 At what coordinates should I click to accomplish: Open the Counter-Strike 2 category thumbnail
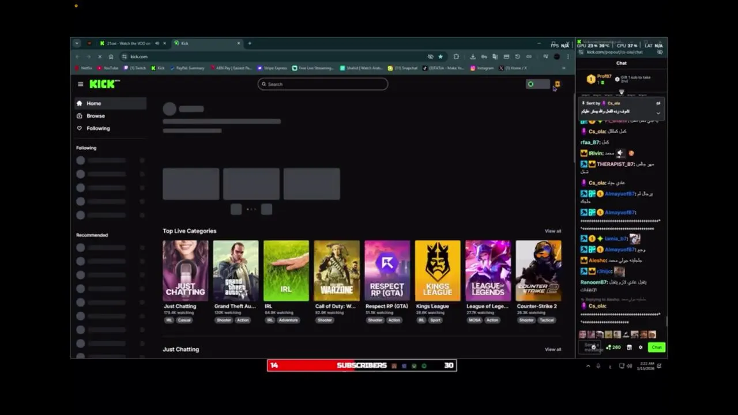pos(539,271)
